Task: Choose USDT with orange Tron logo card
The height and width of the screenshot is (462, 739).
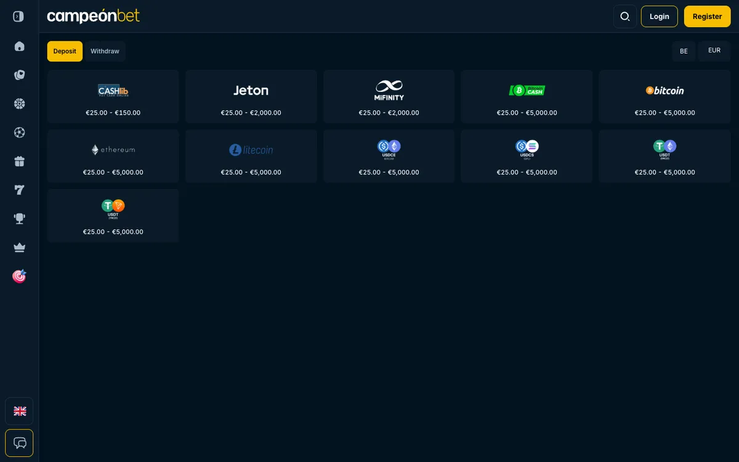Action: pos(113,216)
